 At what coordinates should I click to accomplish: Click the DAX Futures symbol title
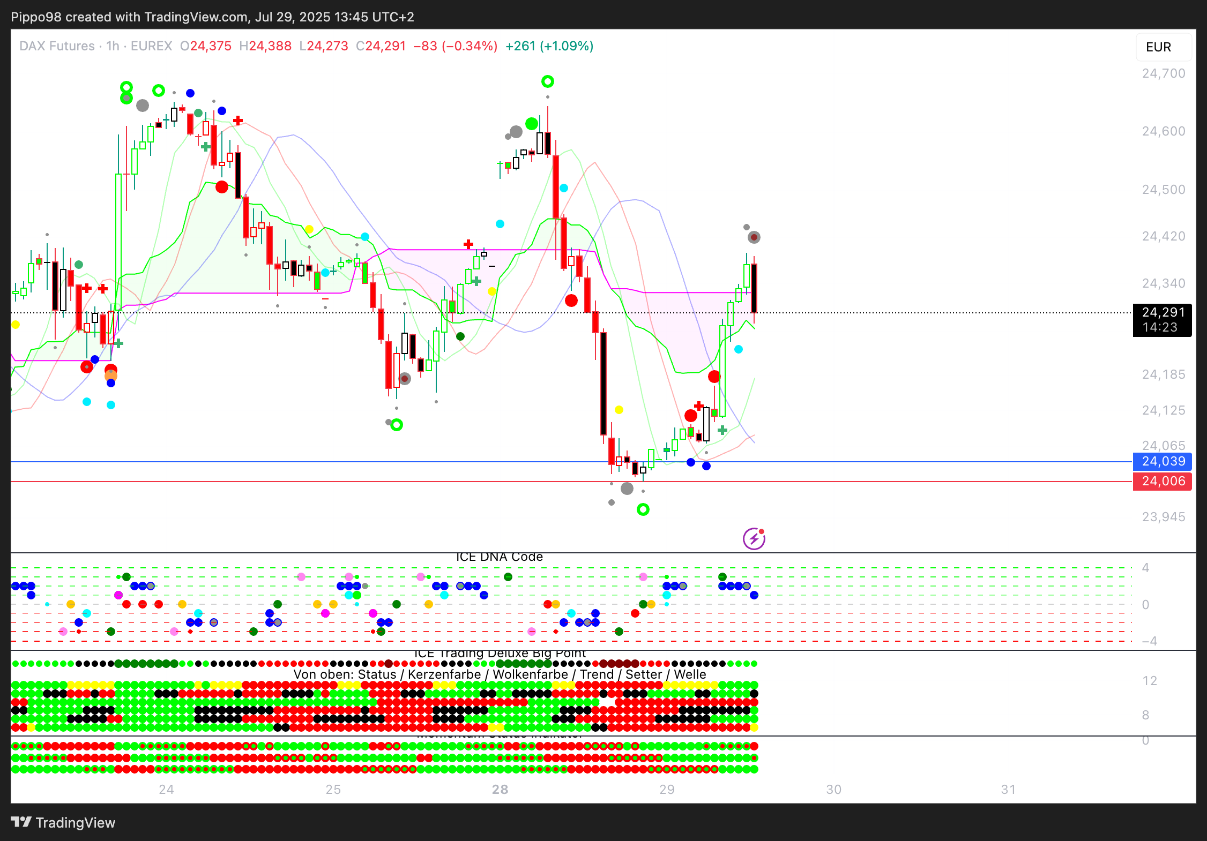pyautogui.click(x=57, y=46)
